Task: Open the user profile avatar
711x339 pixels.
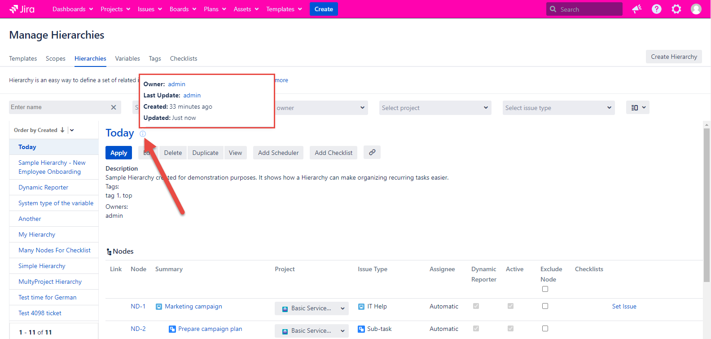Action: (696, 9)
